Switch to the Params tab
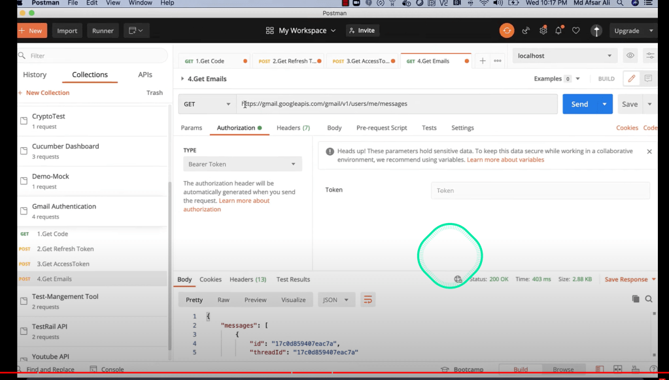 [192, 128]
